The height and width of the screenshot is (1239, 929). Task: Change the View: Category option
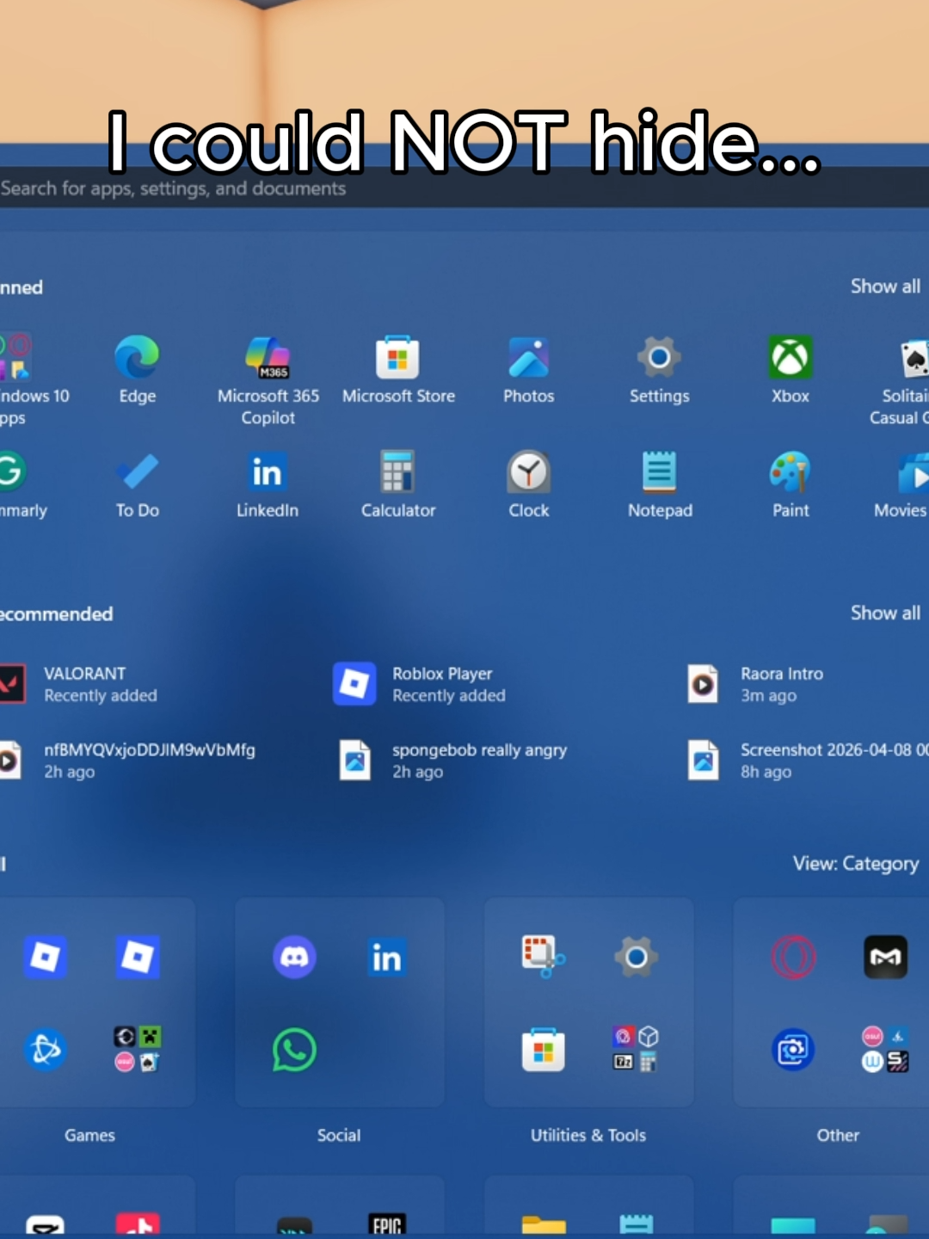pos(856,864)
